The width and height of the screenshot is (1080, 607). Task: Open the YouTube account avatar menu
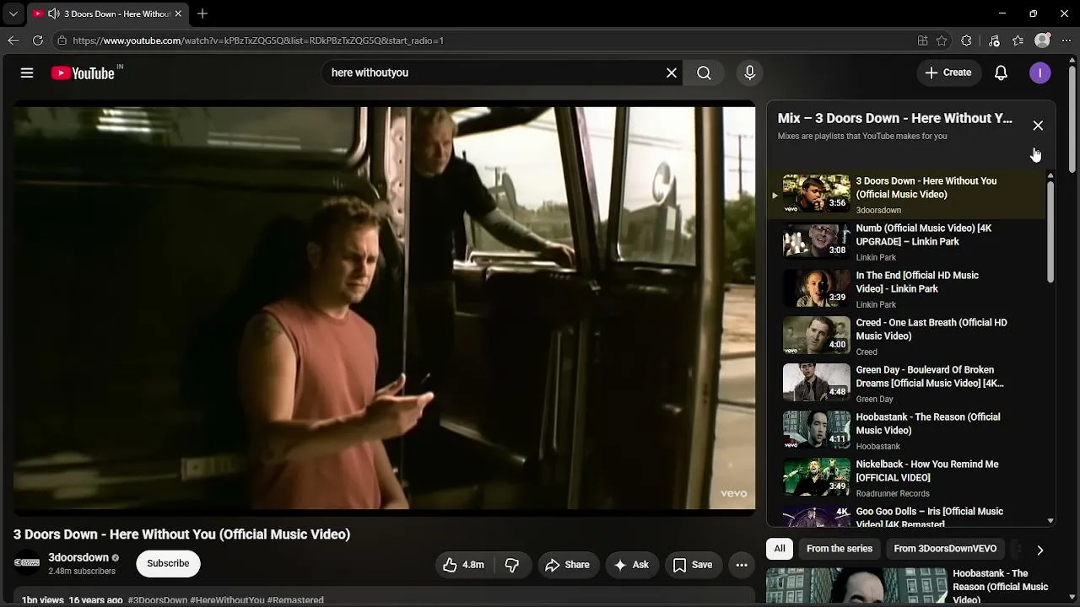tap(1040, 73)
